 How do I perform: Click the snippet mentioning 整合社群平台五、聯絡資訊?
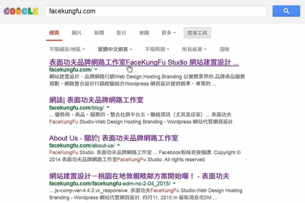[142, 118]
